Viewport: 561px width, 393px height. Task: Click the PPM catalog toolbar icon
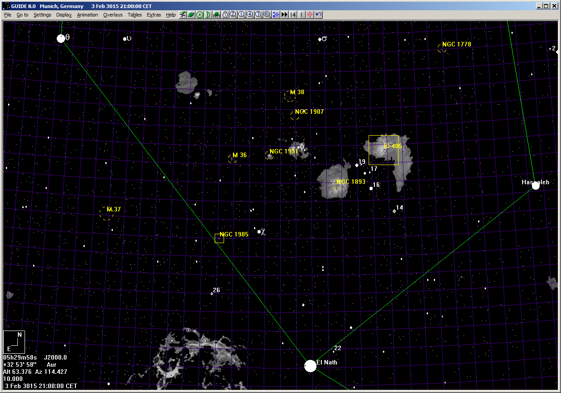click(x=216, y=14)
